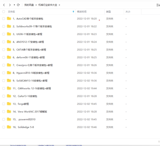
Task: Check the Solidedge 5-8 row checkbox
Action: pos(4,127)
